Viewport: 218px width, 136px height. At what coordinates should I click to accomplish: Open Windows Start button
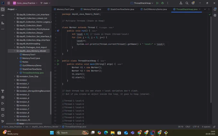point(52,133)
